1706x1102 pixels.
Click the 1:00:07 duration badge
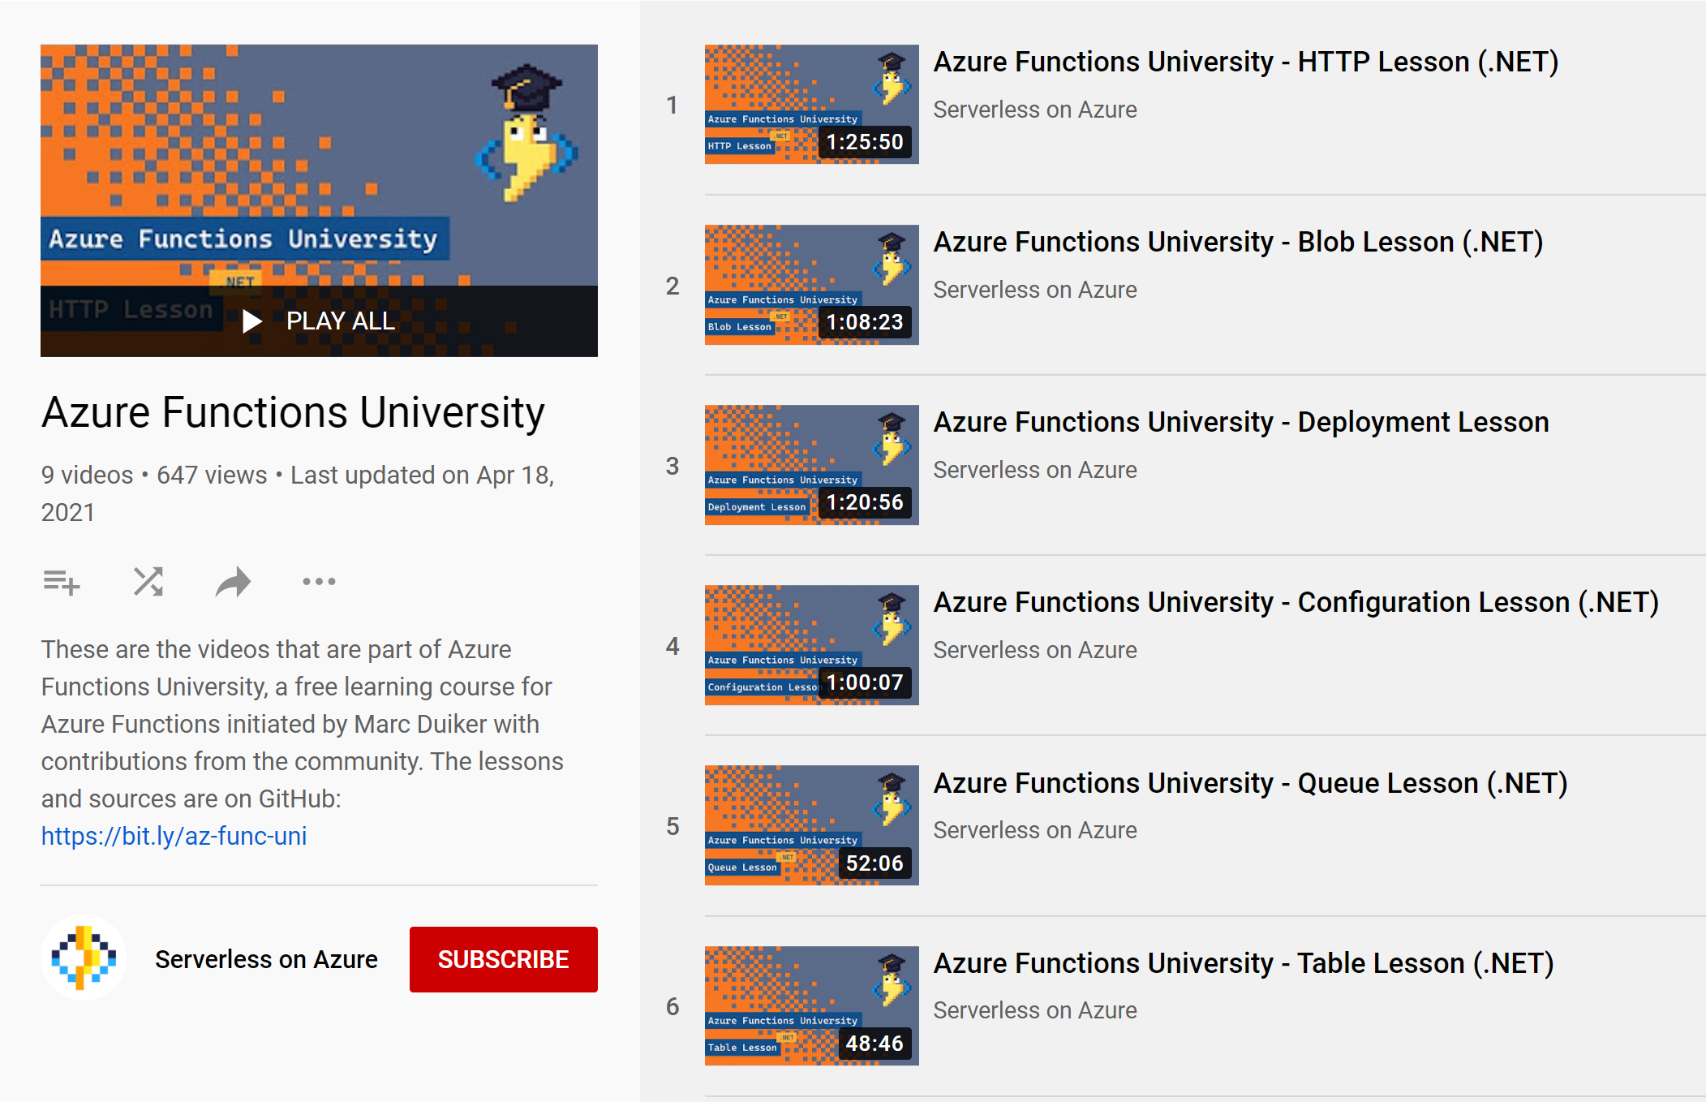tap(865, 682)
